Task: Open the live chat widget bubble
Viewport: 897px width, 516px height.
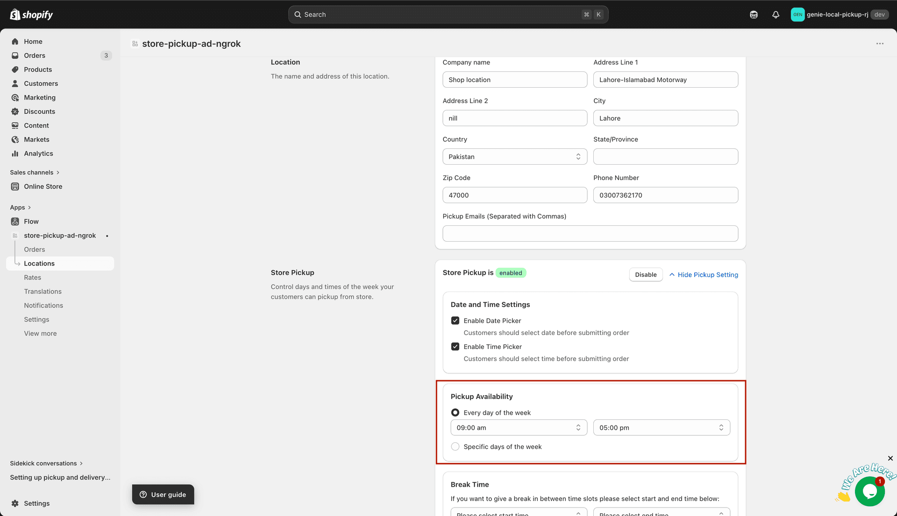Action: (869, 490)
